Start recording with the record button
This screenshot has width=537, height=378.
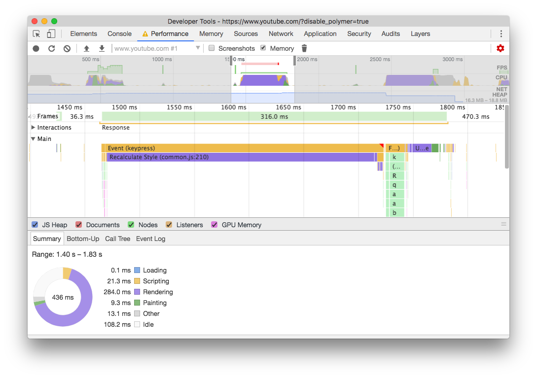(36, 48)
